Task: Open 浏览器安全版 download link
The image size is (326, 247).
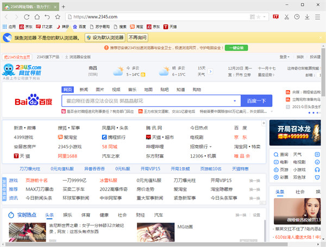Action: pyautogui.click(x=78, y=56)
